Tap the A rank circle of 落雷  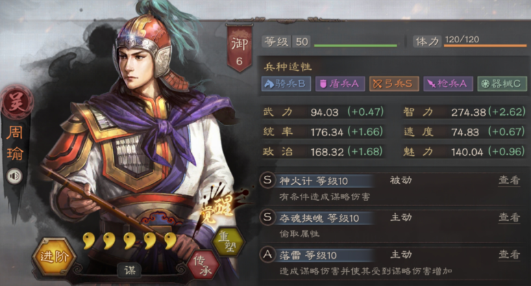[x=267, y=255]
